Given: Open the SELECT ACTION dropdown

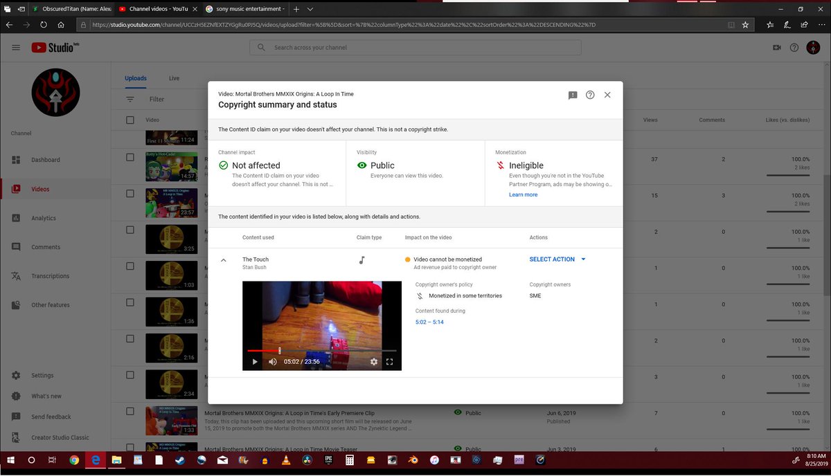Looking at the screenshot, I should (x=557, y=259).
